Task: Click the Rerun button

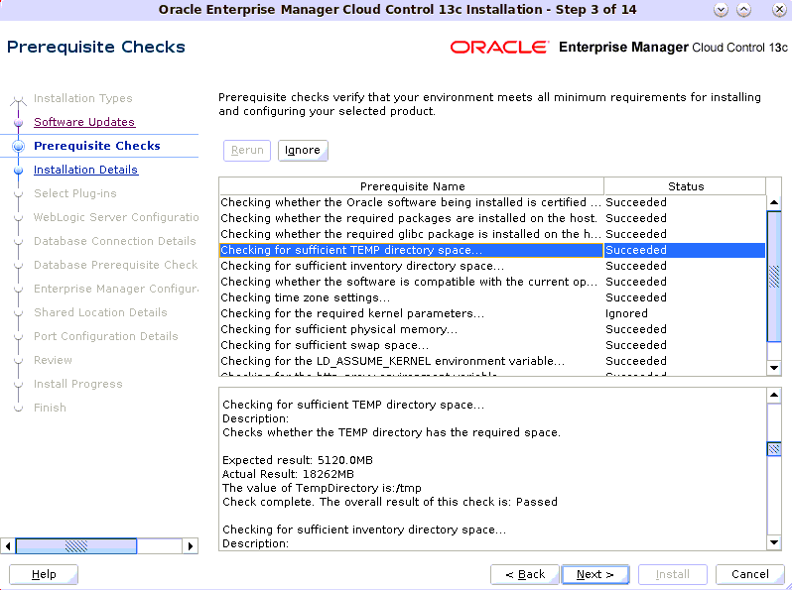Action: [x=247, y=151]
